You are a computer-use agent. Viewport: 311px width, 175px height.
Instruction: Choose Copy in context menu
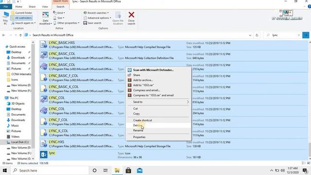pyautogui.click(x=158, y=114)
